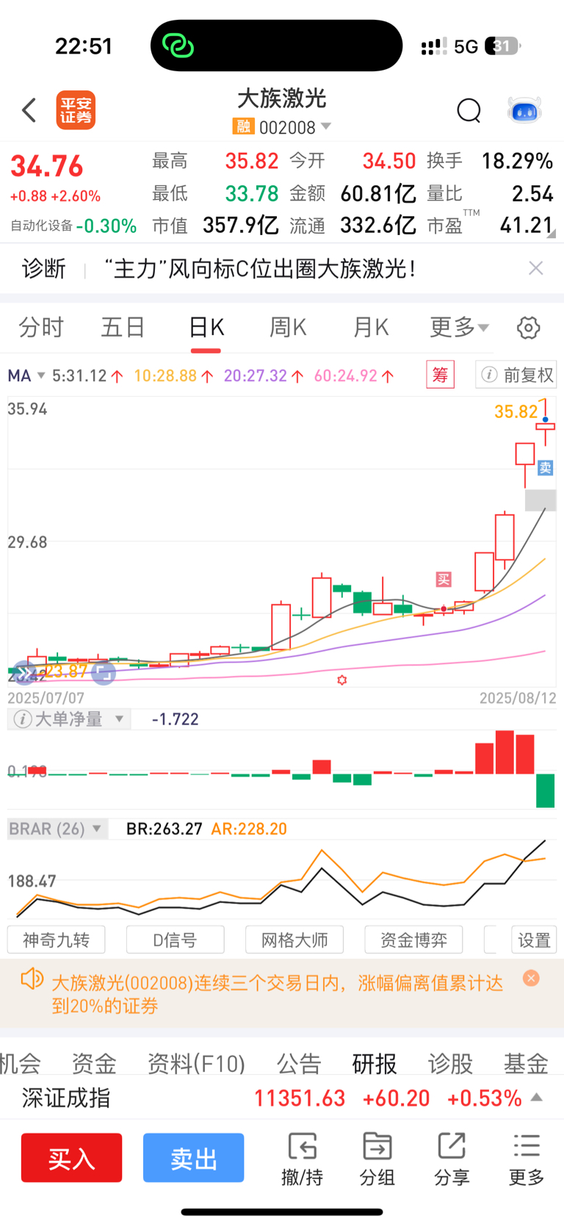The image size is (564, 1227).
Task: Tap the speaker announcement icon
Action: coord(32,979)
